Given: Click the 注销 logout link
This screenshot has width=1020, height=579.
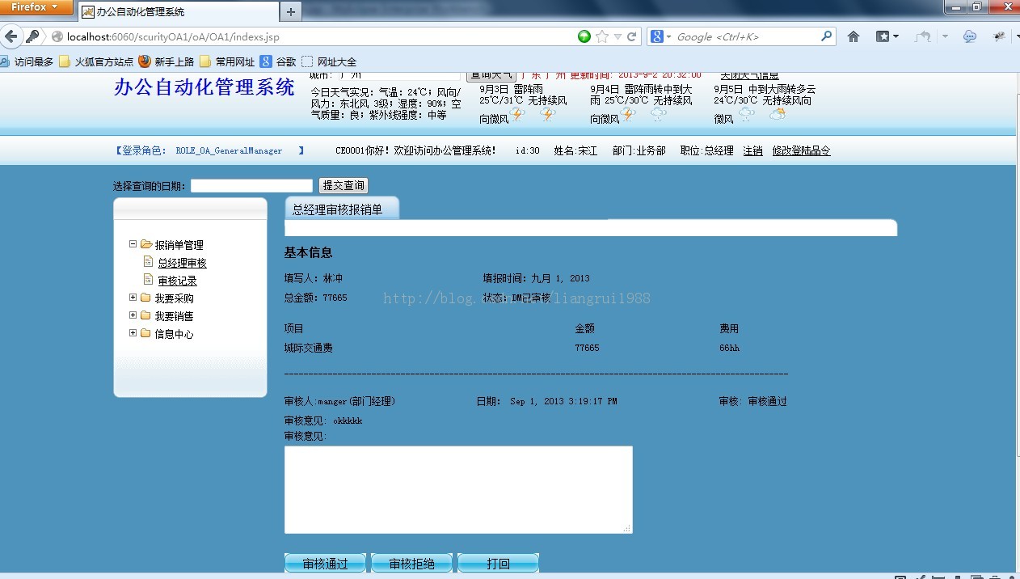Looking at the screenshot, I should (x=752, y=150).
